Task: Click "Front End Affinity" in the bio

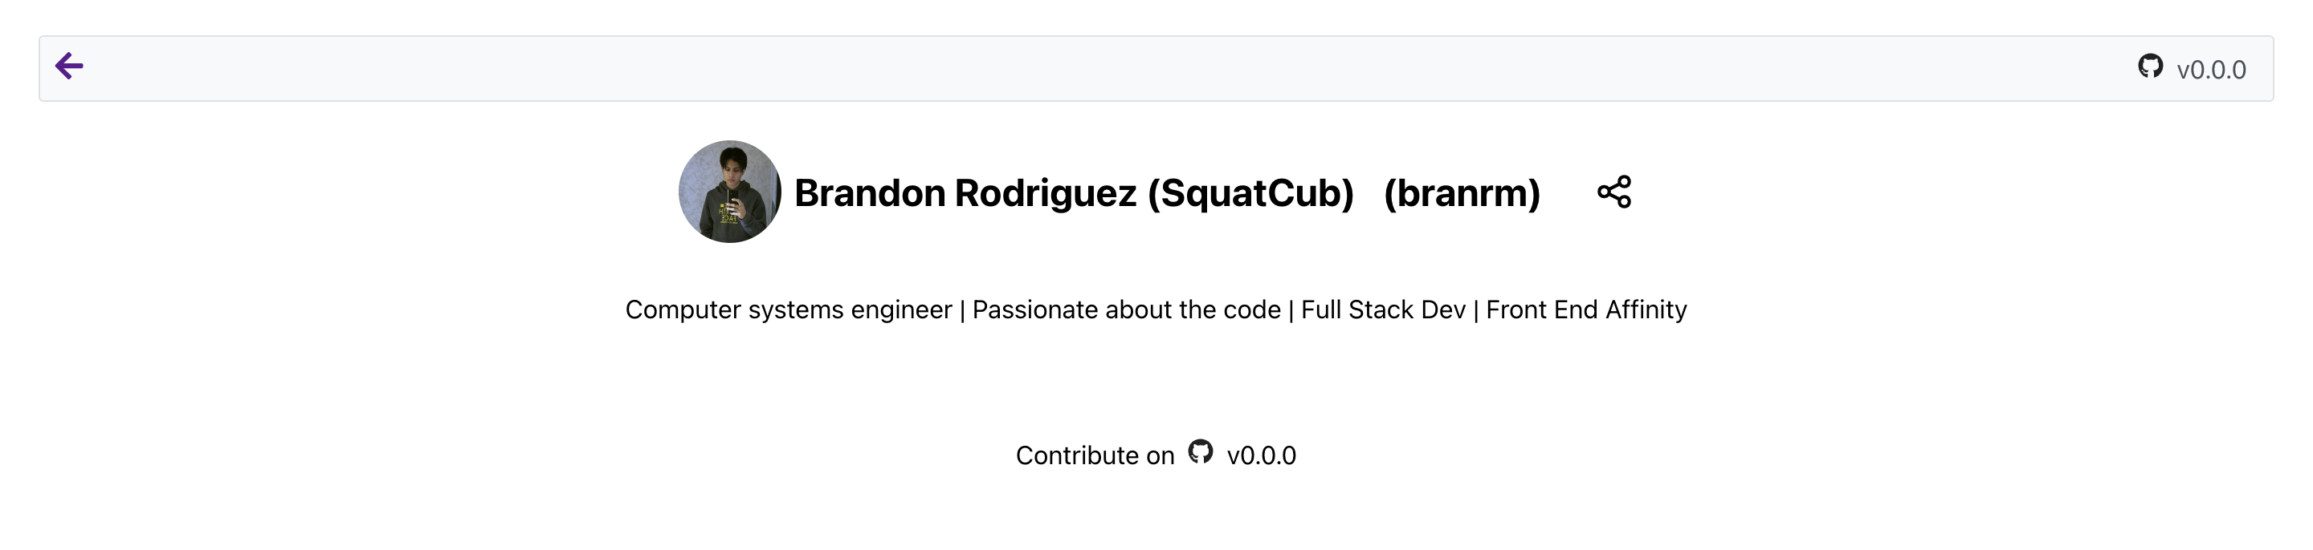Action: 1585,310
